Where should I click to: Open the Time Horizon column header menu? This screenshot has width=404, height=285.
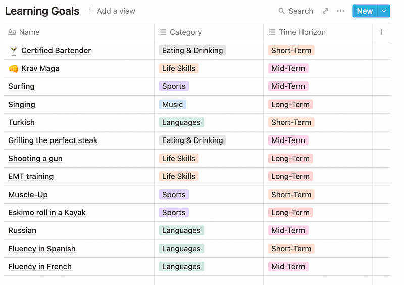[x=302, y=32]
